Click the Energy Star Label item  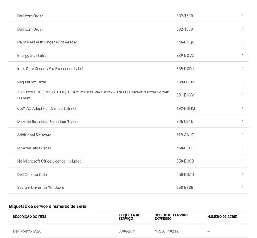tap(32, 56)
